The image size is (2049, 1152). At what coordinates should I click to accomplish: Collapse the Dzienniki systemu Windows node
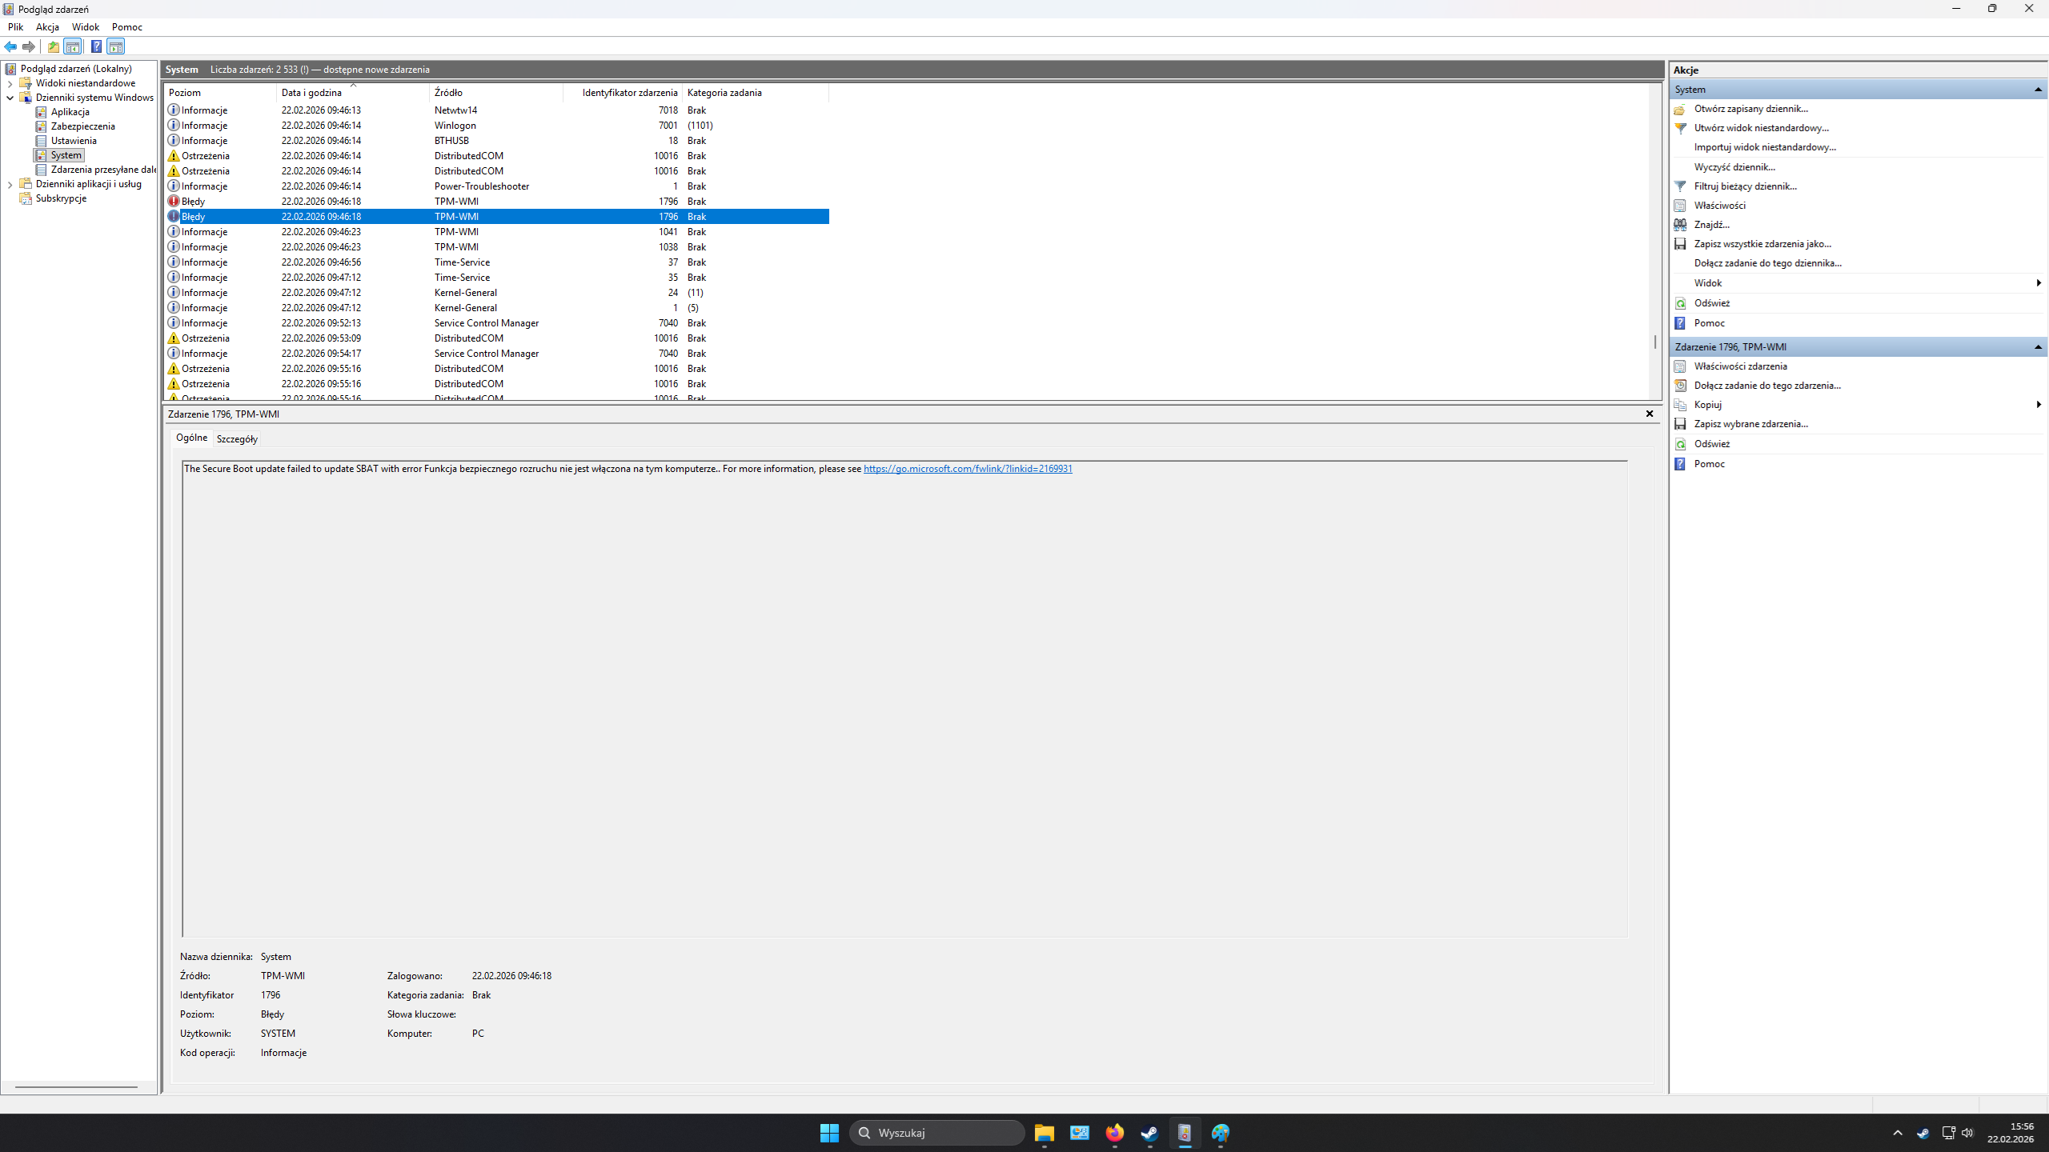click(10, 98)
